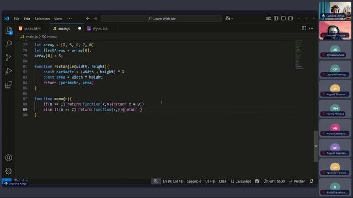This screenshot has width=353, height=198.
Task: Open the Source Control view
Action: [8, 57]
